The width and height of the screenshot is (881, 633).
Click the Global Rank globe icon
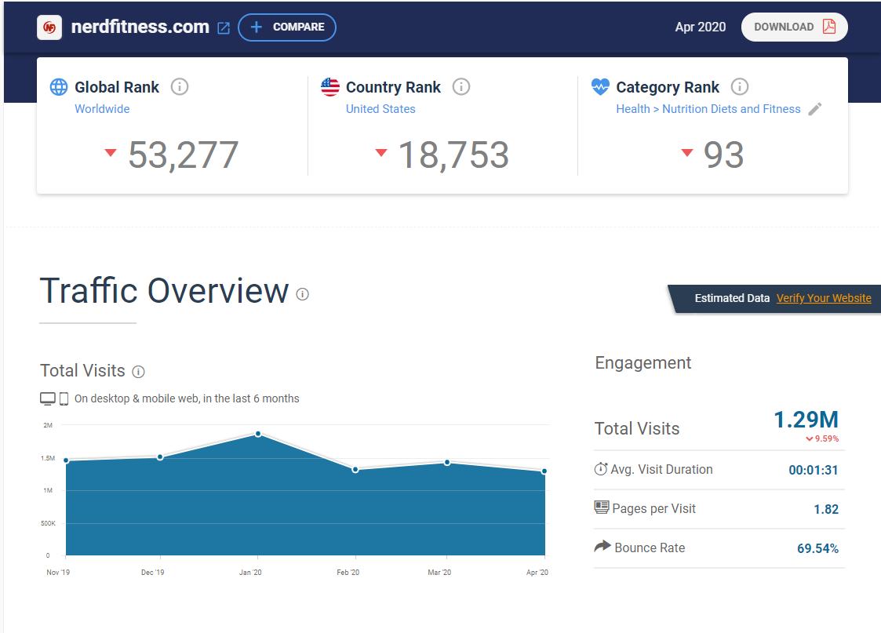click(x=59, y=87)
